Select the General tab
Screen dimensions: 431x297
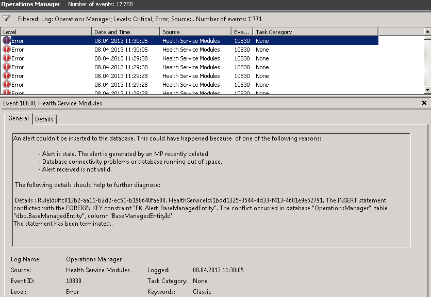[19, 119]
